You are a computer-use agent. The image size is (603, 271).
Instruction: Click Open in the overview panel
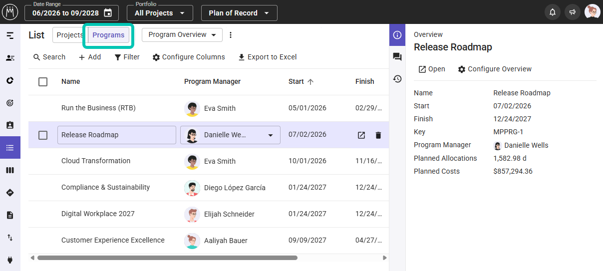click(432, 69)
